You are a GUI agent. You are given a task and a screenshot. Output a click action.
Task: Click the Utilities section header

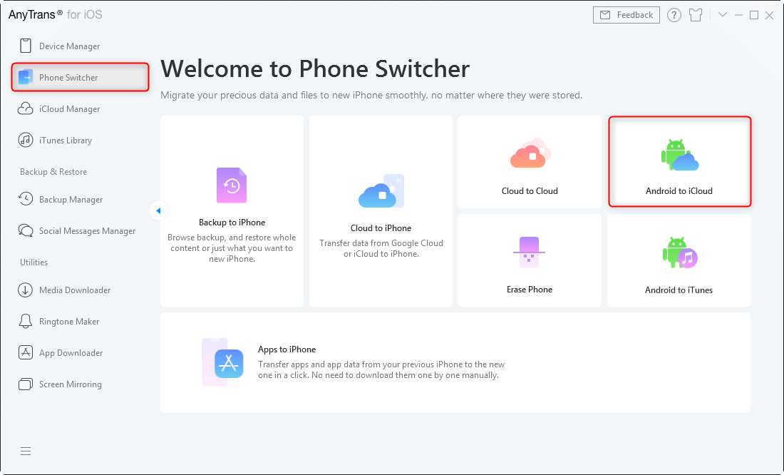(34, 262)
